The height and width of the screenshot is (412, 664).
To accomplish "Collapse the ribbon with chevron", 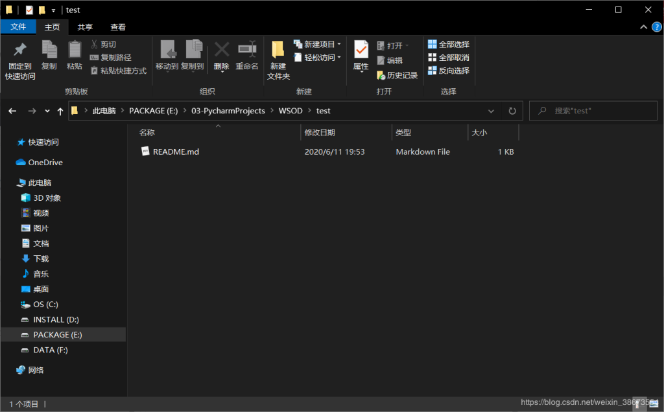I will [643, 27].
